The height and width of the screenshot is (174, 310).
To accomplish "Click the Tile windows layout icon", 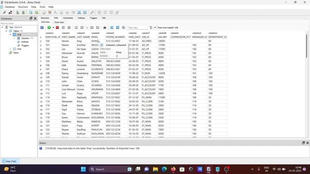I will pos(99,13).
